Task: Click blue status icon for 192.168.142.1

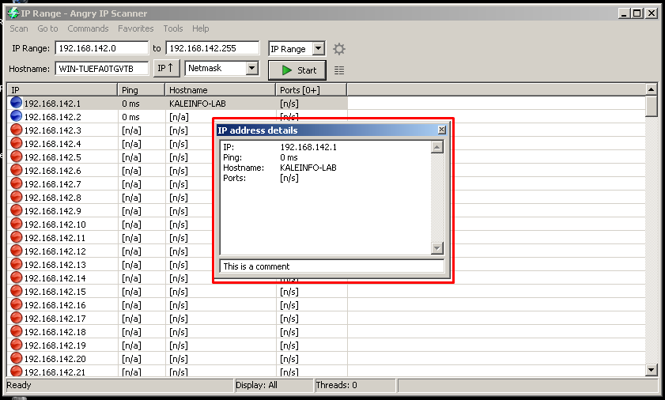Action: [16, 103]
